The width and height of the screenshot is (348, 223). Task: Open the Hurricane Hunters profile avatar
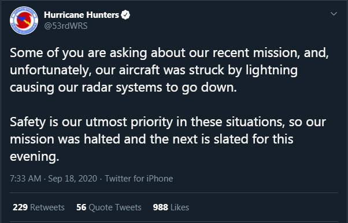point(24,20)
